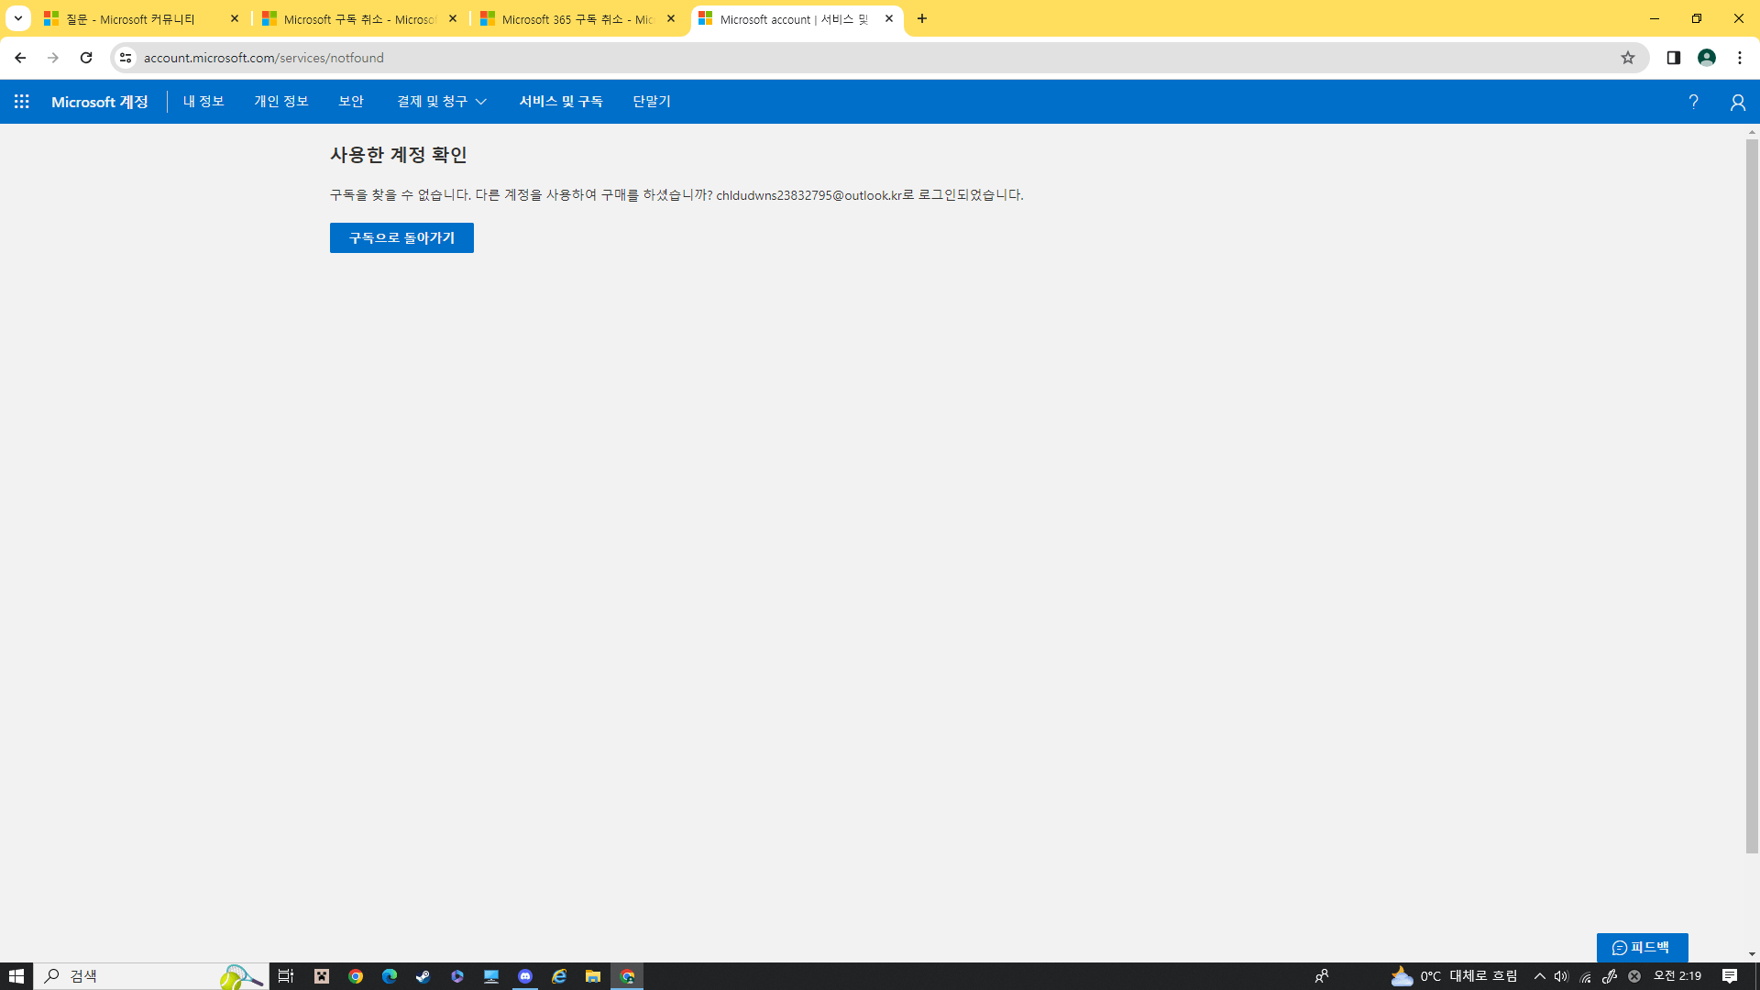The image size is (1760, 990).
Task: Close the 질문 - Microsoft 커뮤니티 tab
Action: pos(235,18)
